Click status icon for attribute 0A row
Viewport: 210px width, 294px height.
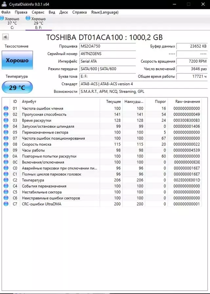(6, 156)
